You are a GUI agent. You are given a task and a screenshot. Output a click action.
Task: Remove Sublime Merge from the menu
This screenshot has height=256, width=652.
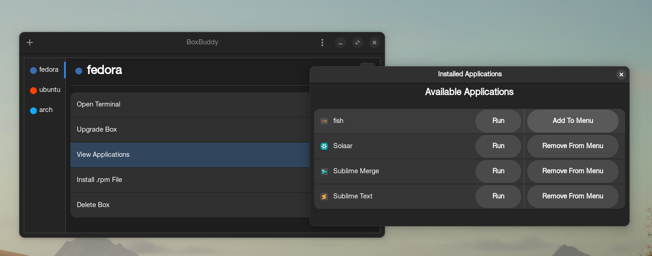coord(573,171)
